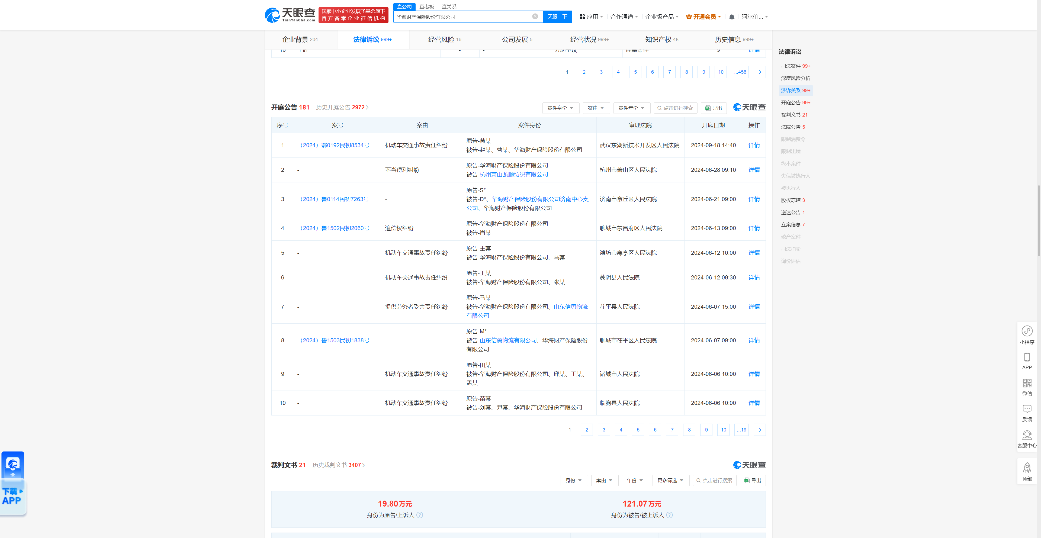View 详情 for the 追偿权纠纷 case row
Screen dimensions: 1041x538
click(x=754, y=228)
